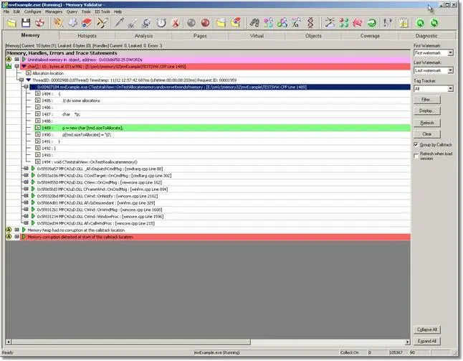Click the red-white lifebuoy help icon
Screen dimensions: 463x361
(39, 23)
